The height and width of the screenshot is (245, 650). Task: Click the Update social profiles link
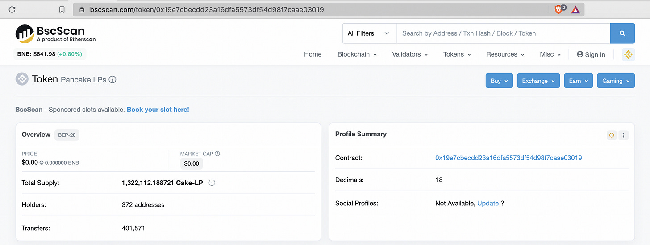coord(488,203)
